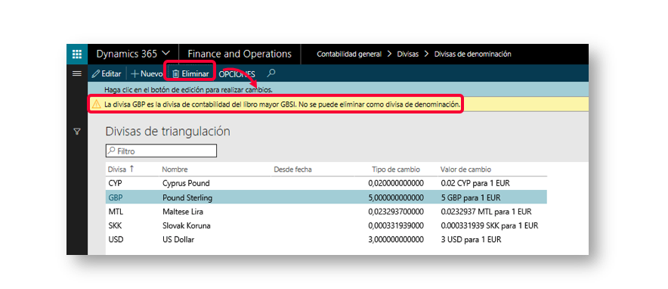Select the CYP currency row
This screenshot has width=668, height=289.
[x=326, y=183]
